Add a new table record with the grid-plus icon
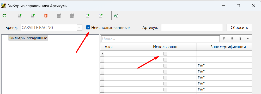The width and height of the screenshot is (261, 94). point(20,16)
